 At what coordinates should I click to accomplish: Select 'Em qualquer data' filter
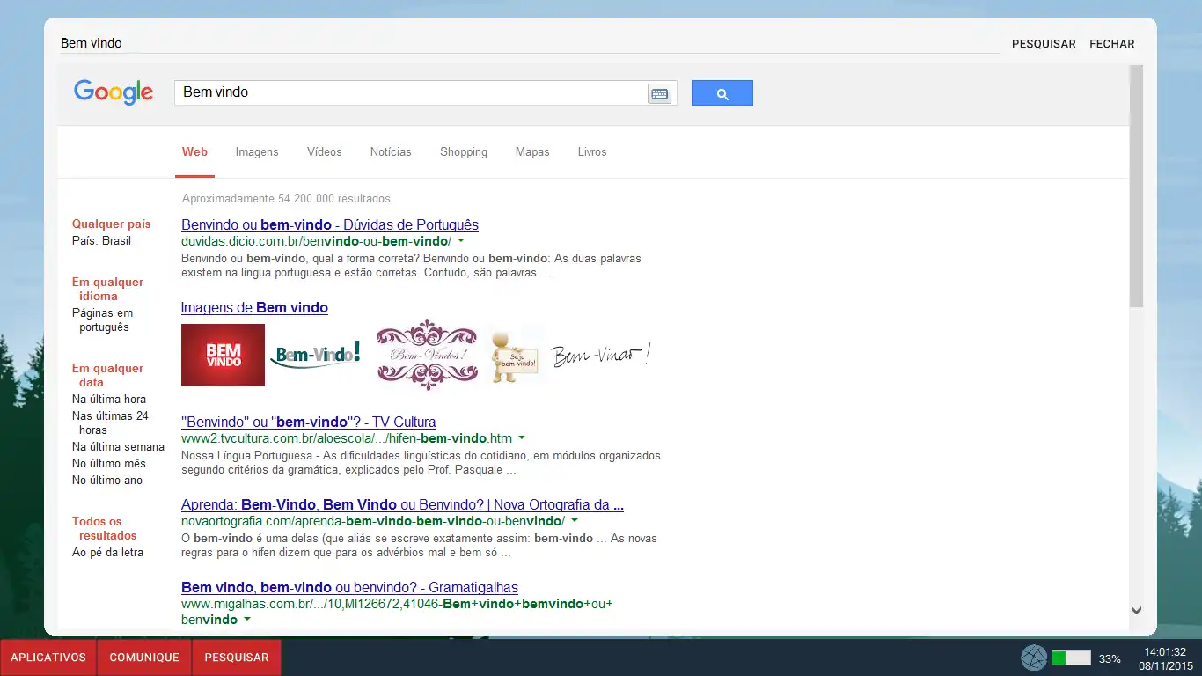tap(107, 375)
